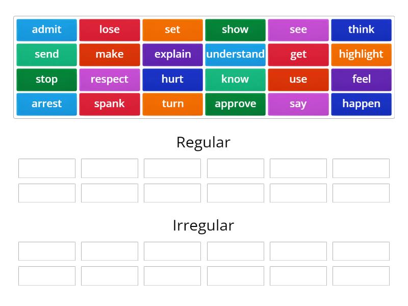Click the 'highlight' tile

click(x=361, y=55)
